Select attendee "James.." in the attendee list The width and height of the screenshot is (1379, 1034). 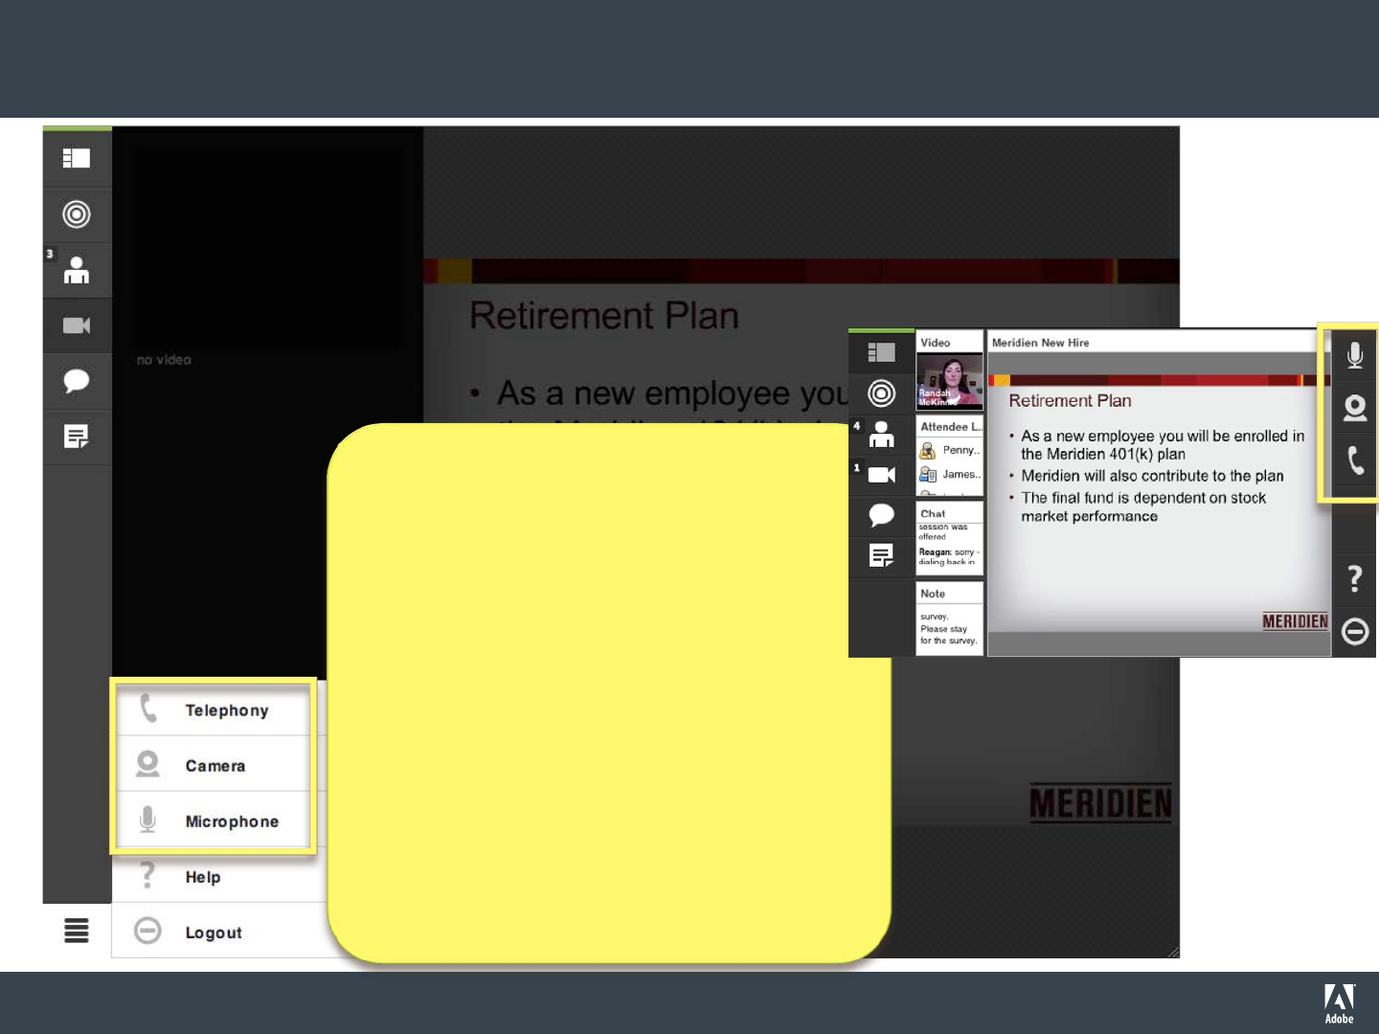point(950,474)
